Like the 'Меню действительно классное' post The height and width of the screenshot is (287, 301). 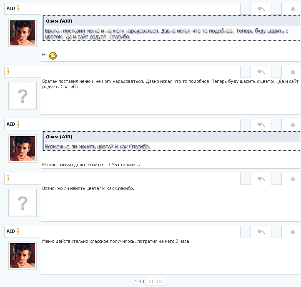[260, 232]
